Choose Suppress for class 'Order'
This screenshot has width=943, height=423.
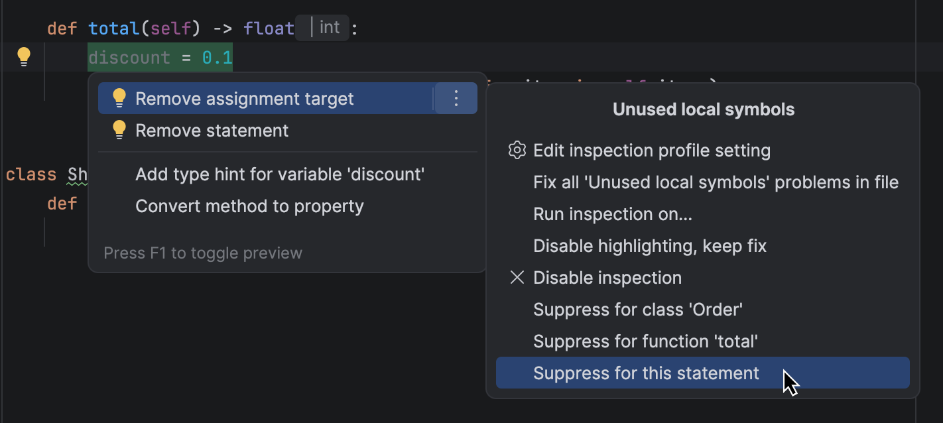click(703, 310)
